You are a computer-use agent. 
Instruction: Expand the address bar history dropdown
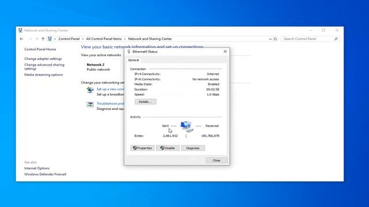tap(270, 39)
